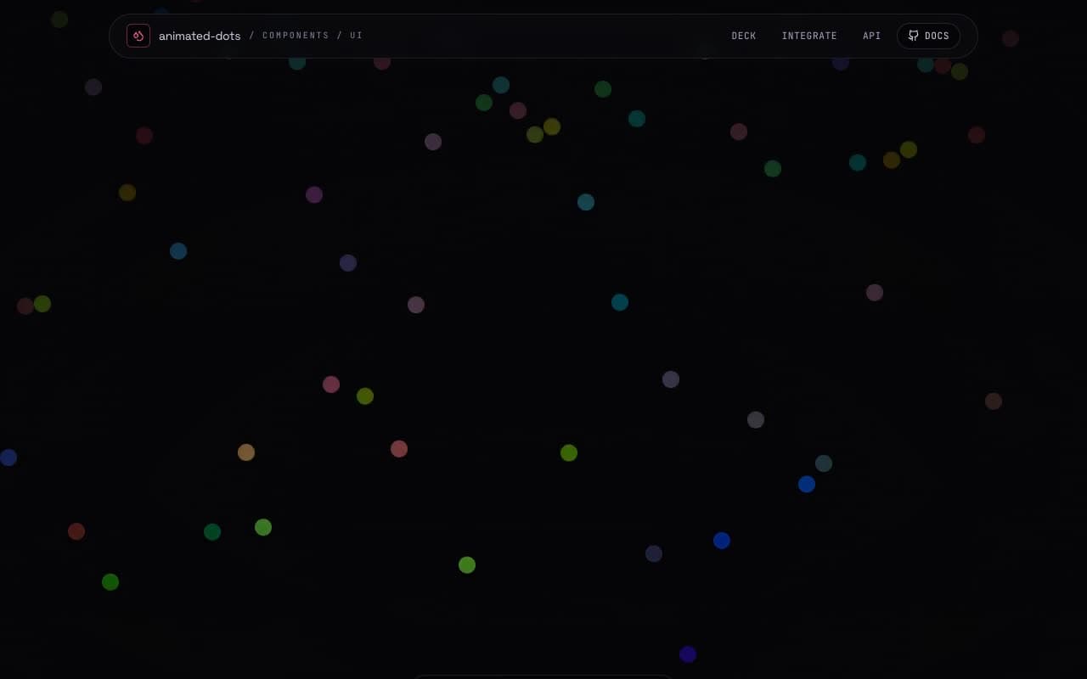The width and height of the screenshot is (1087, 679).
Task: Open the API menu item
Action: click(871, 36)
